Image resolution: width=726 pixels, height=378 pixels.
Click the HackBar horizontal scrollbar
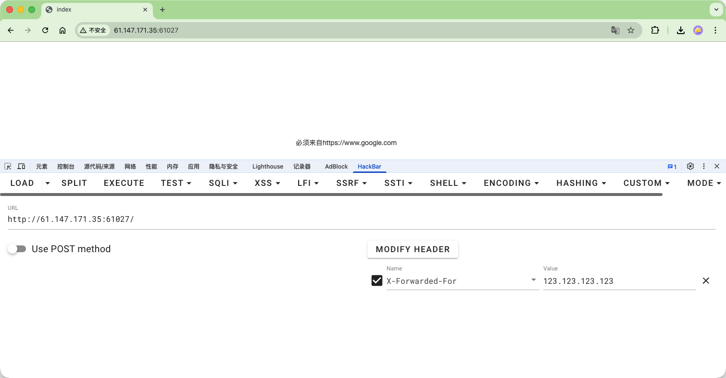pos(331,195)
